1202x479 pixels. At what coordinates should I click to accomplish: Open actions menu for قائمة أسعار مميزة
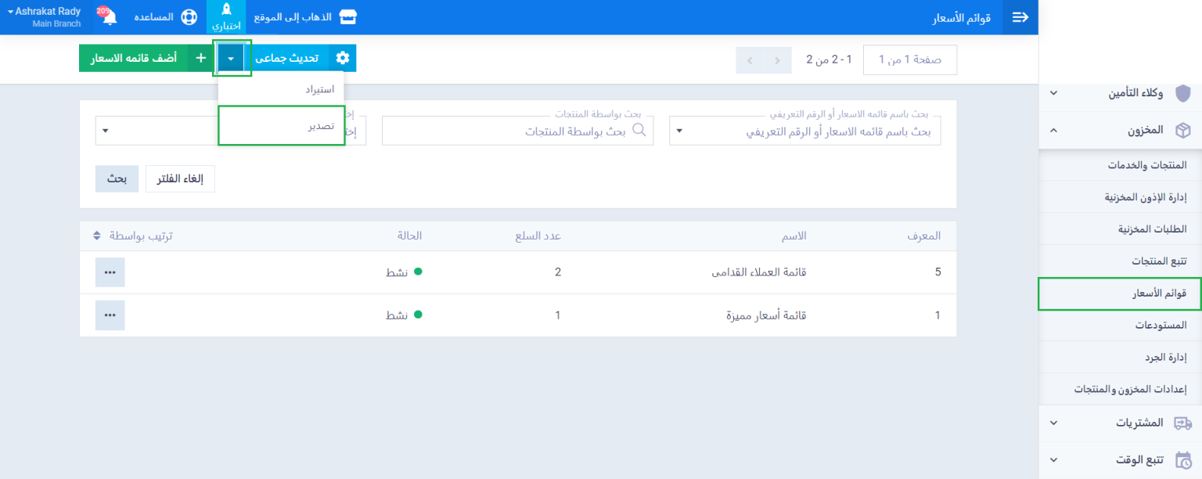click(x=110, y=315)
